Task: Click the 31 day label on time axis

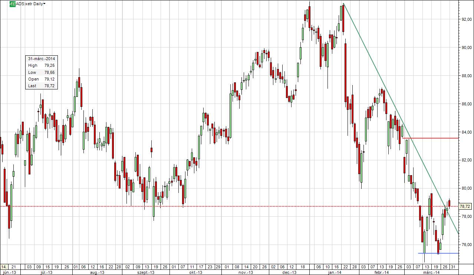Action: 453,267
